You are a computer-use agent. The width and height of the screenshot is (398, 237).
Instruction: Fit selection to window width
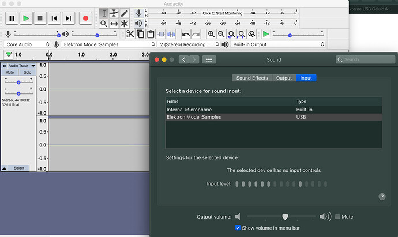click(231, 34)
